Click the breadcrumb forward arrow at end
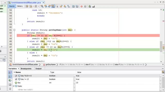Image resolution: width=165 pixels, height=92 pixels. click(x=146, y=65)
